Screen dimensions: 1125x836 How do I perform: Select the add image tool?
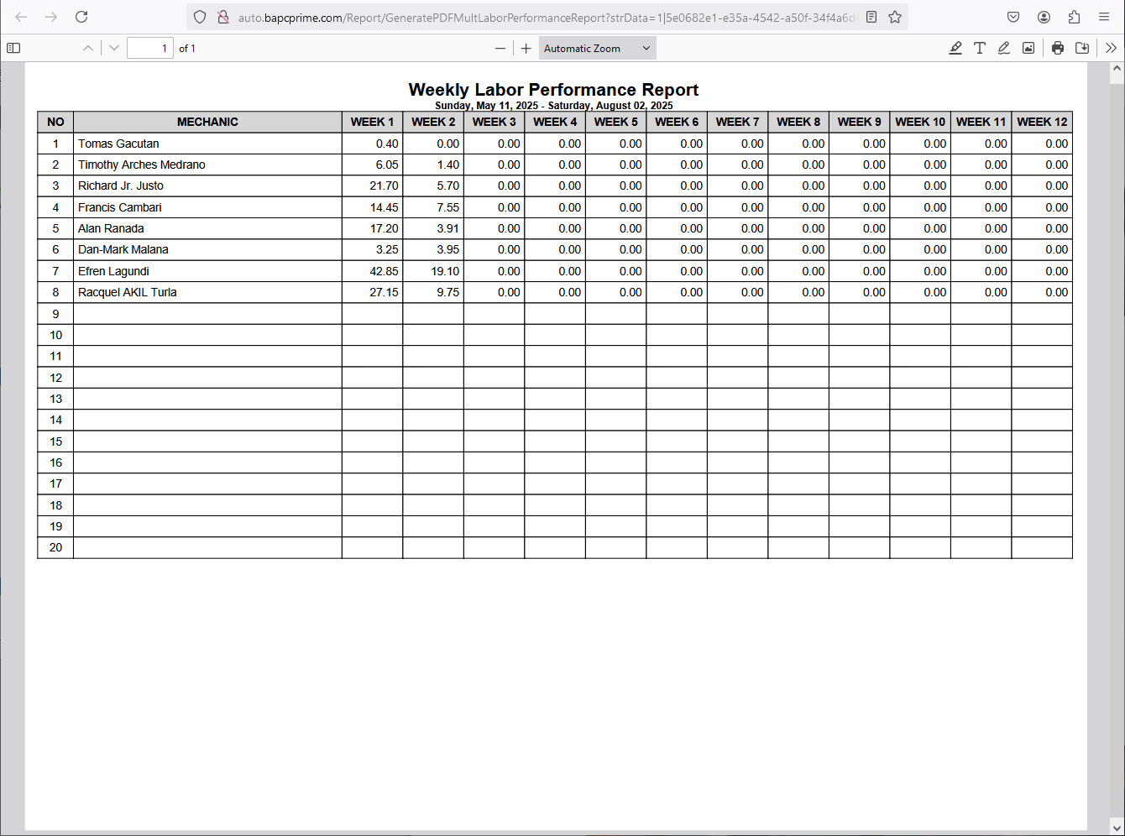(x=1028, y=49)
